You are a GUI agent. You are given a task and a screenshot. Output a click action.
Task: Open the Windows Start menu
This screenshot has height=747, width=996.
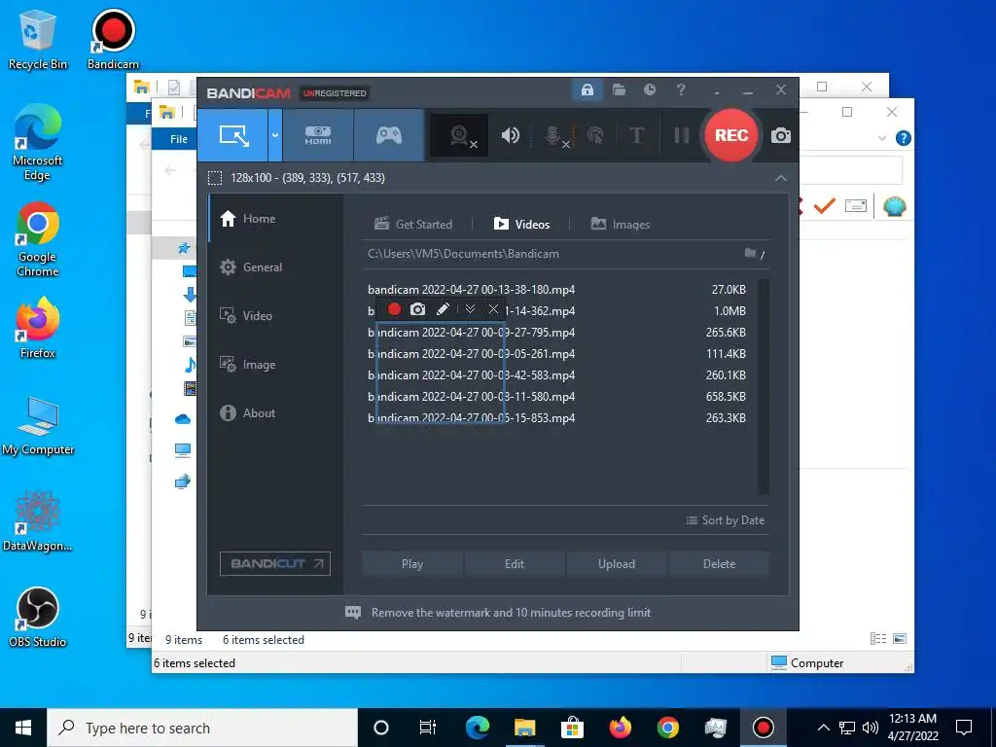[x=23, y=728]
